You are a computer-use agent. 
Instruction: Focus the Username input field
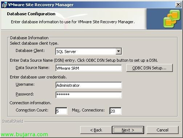[89, 85]
